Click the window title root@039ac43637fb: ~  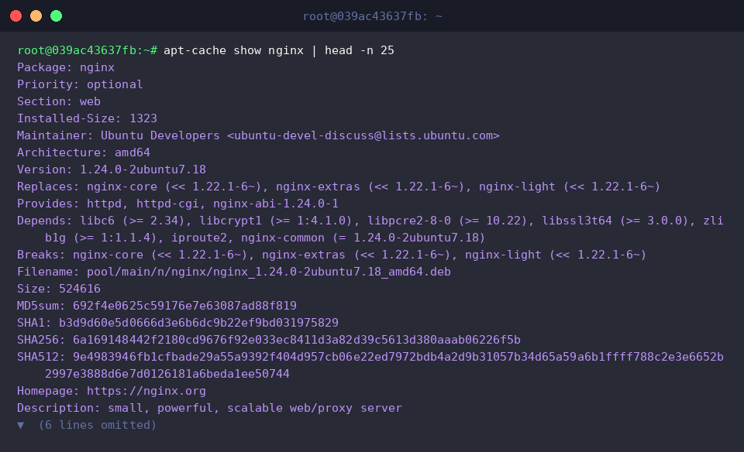coord(373,16)
